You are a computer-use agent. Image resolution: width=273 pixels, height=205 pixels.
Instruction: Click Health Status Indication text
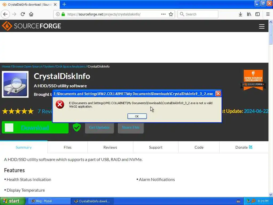(x=29, y=180)
